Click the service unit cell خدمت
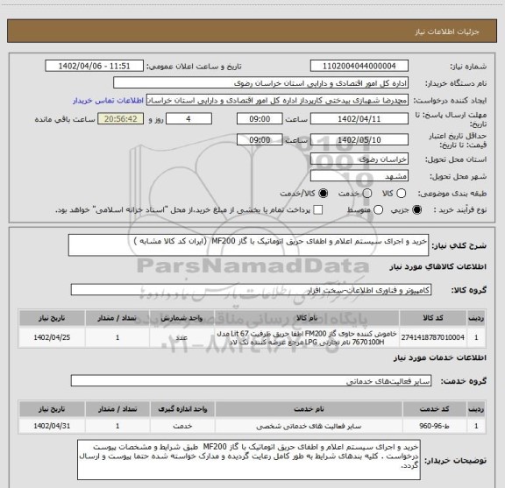Image resolution: width=505 pixels, height=488 pixels. 182,426
